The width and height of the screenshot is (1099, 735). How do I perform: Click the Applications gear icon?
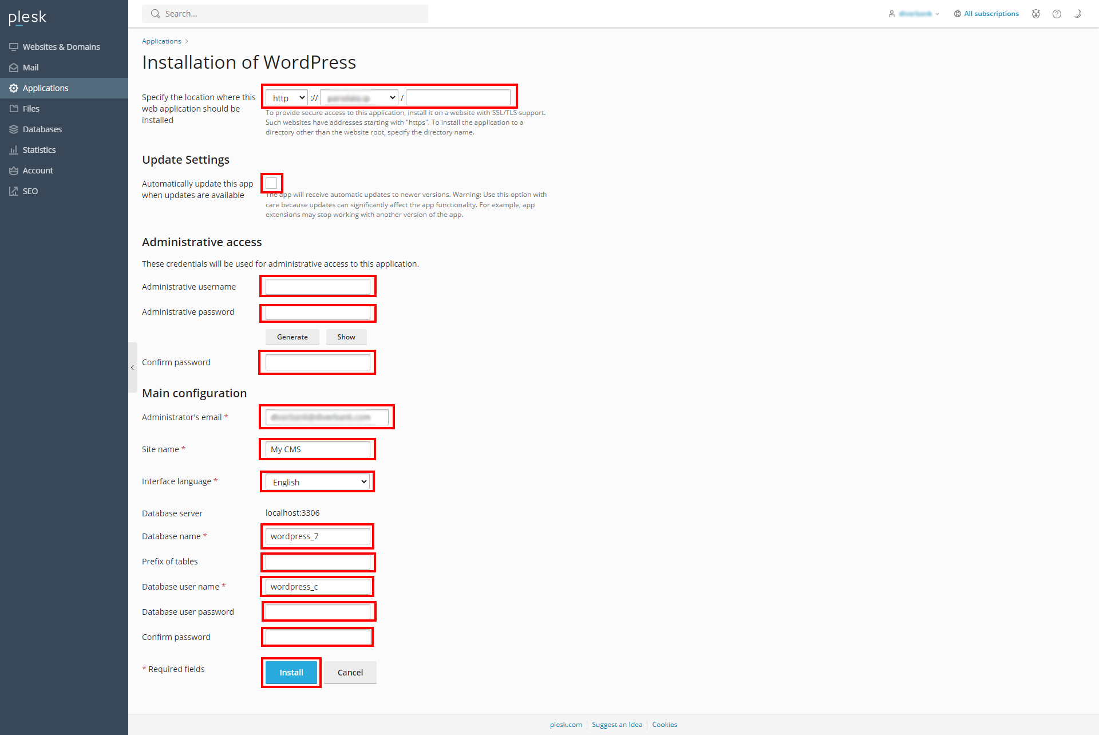(14, 88)
